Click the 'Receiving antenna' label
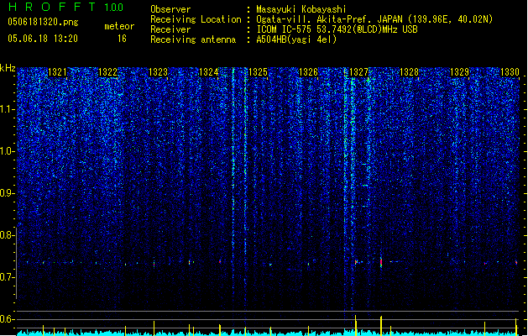Image resolution: width=528 pixels, height=336 pixels. point(193,39)
